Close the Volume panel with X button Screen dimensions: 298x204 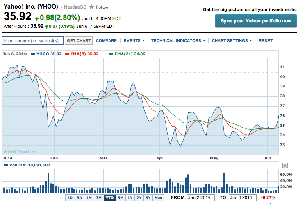click(285, 165)
